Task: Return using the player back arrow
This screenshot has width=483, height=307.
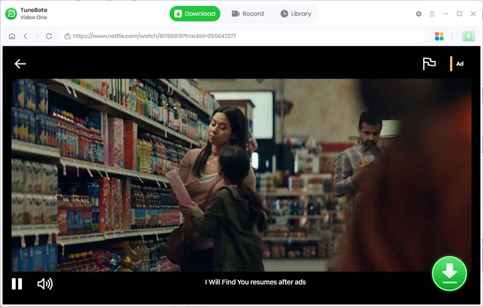Action: [21, 64]
